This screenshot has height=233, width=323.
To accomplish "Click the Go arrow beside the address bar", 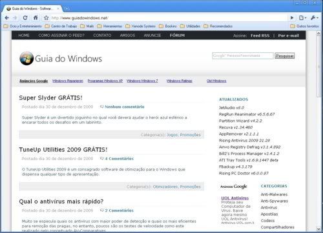I will pyautogui.click(x=292, y=18).
